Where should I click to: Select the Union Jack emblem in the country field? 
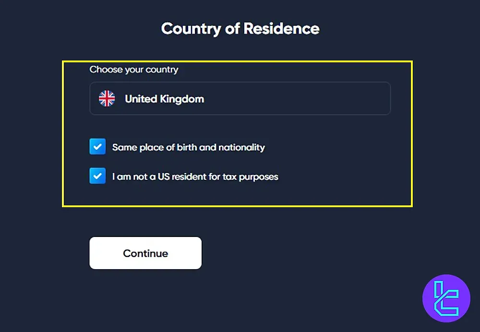(107, 98)
